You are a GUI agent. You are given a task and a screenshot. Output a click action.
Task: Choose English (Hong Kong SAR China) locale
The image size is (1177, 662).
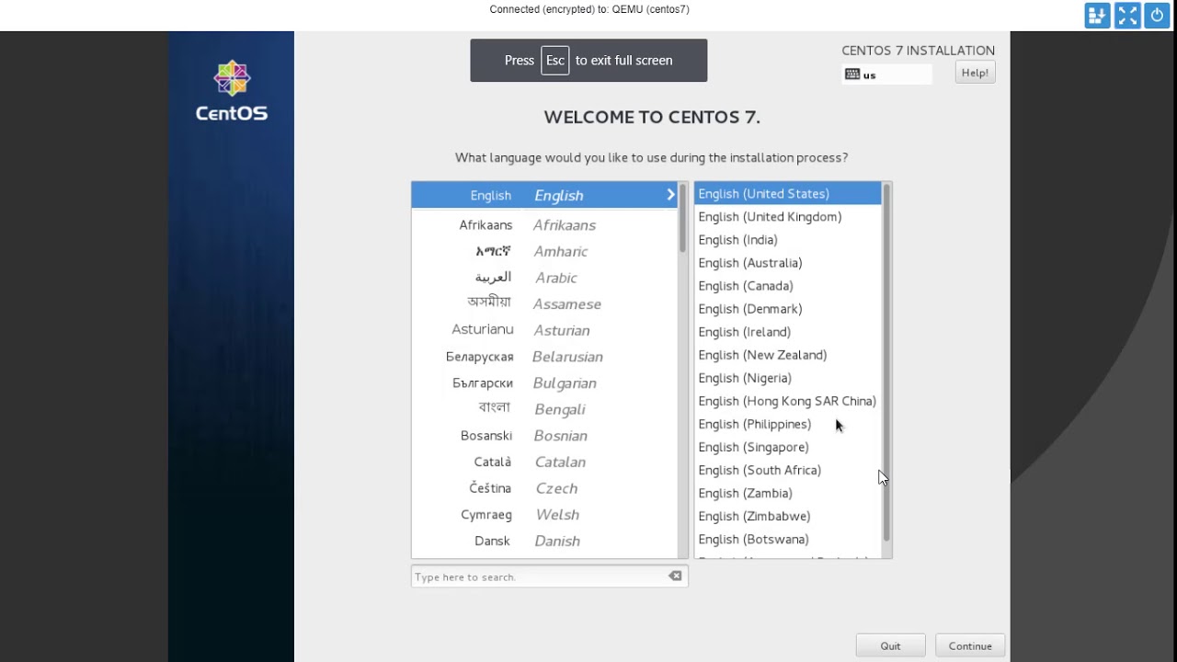pos(788,401)
